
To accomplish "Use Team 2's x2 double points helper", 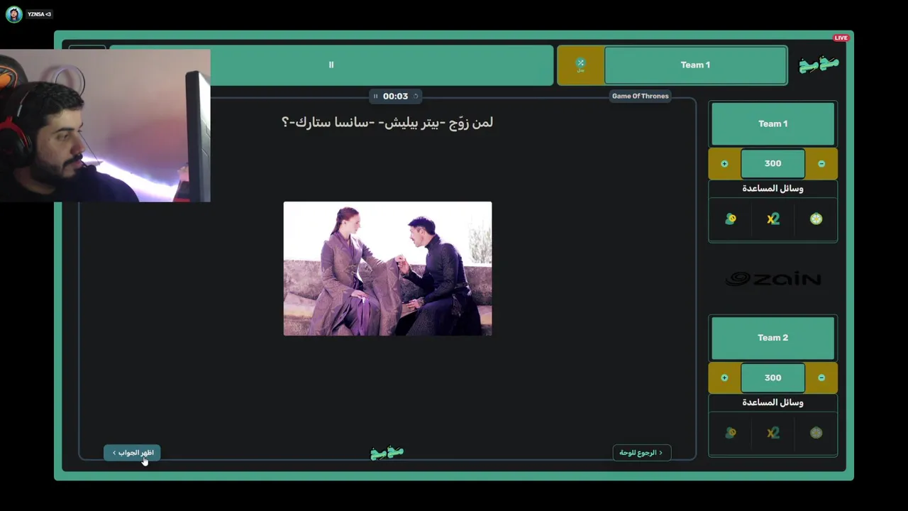I will tap(773, 433).
